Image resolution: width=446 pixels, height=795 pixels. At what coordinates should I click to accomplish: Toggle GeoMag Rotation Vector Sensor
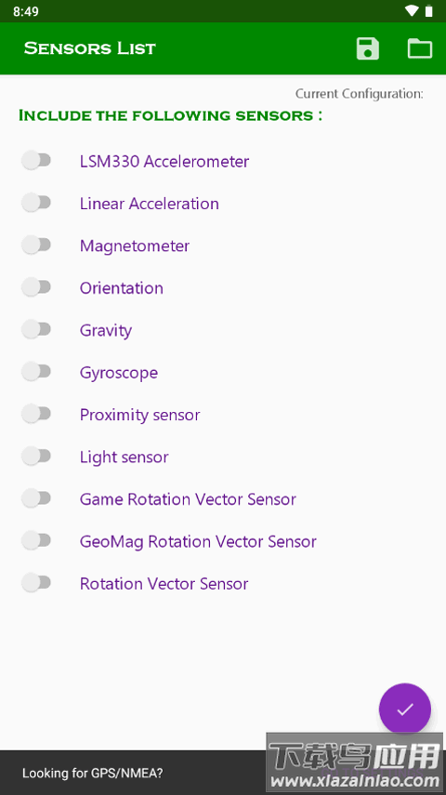click(36, 540)
